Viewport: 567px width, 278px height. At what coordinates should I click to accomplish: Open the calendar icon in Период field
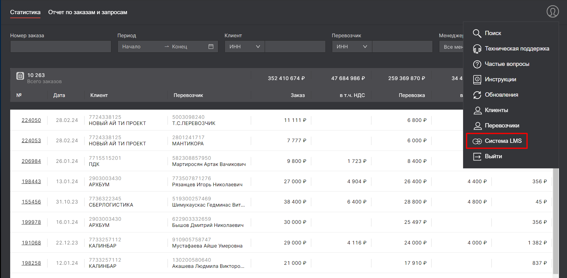point(211,46)
